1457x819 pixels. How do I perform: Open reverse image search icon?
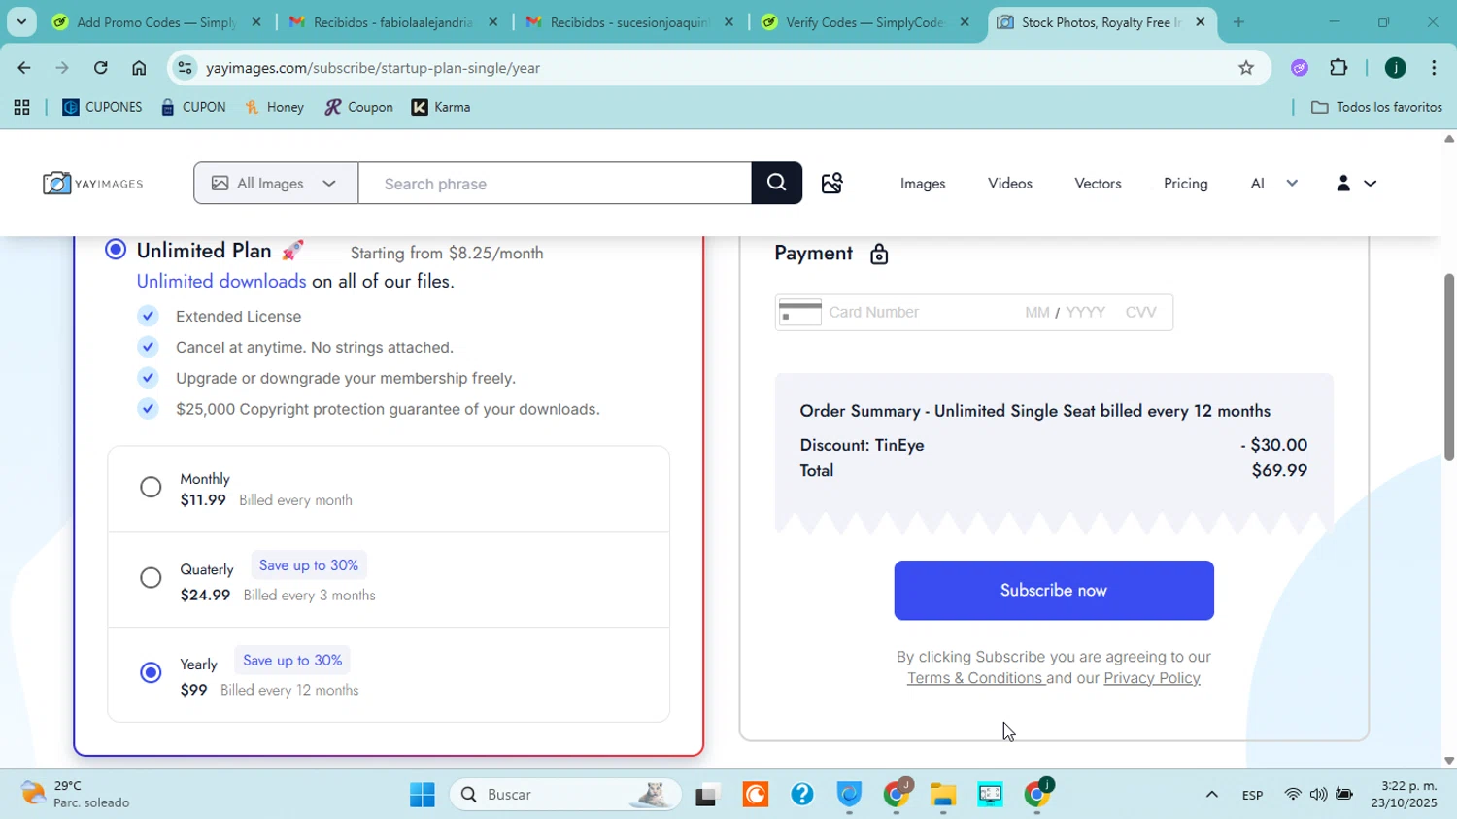coord(831,183)
